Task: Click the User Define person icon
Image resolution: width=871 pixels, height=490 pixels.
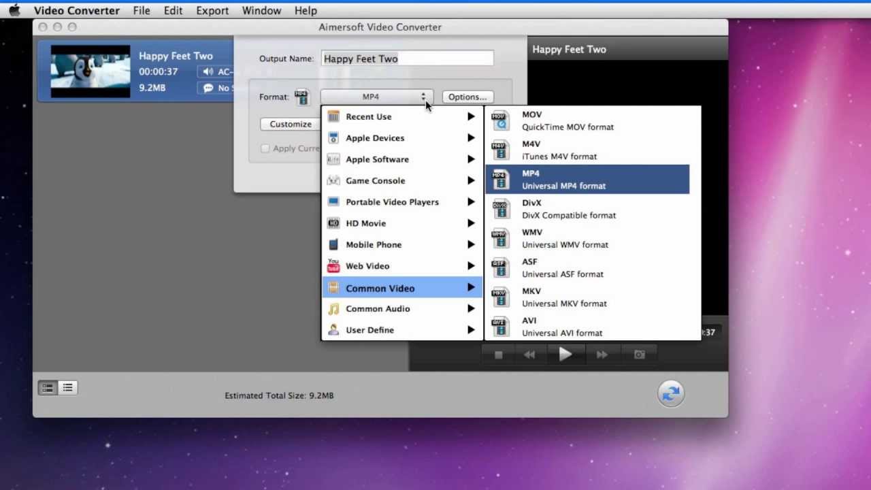Action: tap(333, 330)
